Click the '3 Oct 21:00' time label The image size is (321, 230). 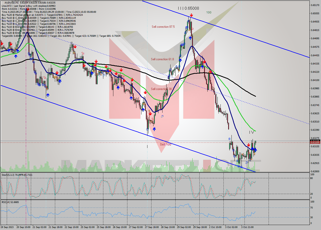(248, 227)
